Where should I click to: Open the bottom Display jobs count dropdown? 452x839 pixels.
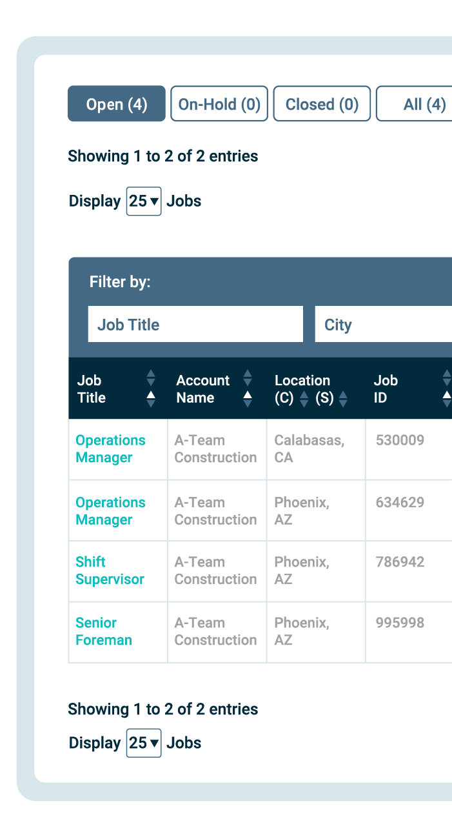coord(143,743)
